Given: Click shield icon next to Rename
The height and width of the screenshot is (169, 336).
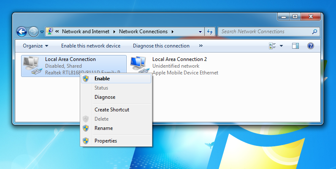Looking at the screenshot, I should click(x=86, y=128).
